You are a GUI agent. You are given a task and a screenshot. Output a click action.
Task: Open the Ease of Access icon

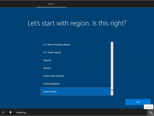pyautogui.click(x=3, y=112)
